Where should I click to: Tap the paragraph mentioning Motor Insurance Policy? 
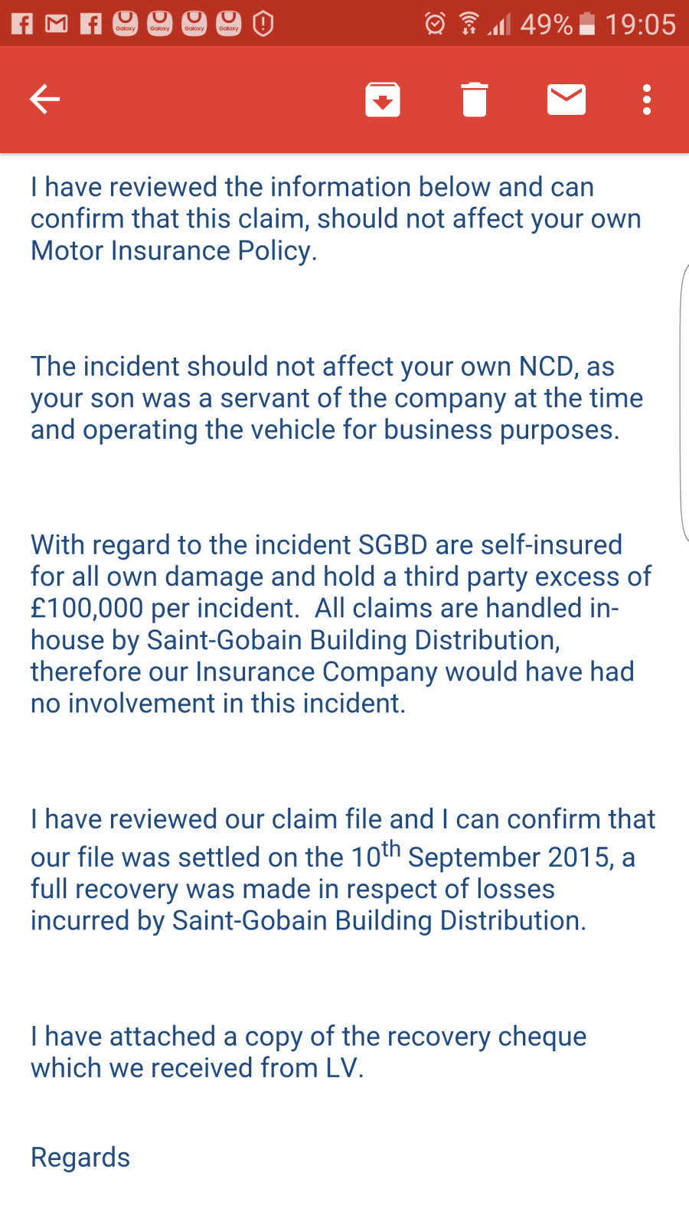(336, 219)
